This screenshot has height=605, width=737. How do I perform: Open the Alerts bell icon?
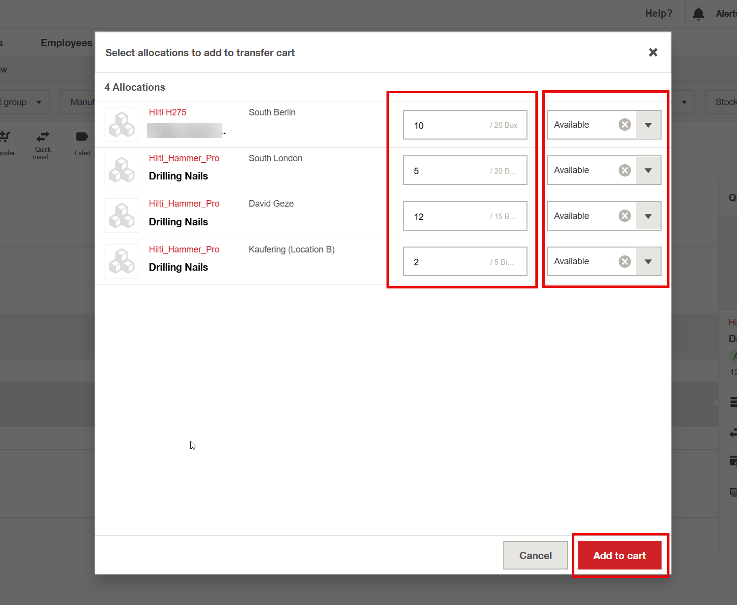click(699, 14)
